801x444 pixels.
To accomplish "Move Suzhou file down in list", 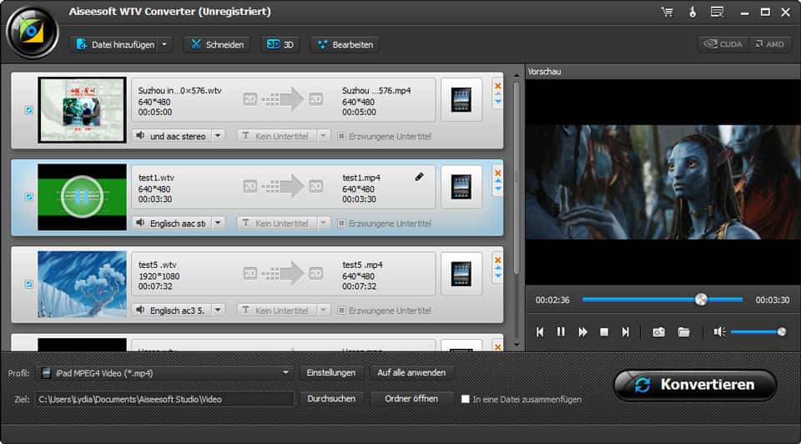I will click(497, 103).
